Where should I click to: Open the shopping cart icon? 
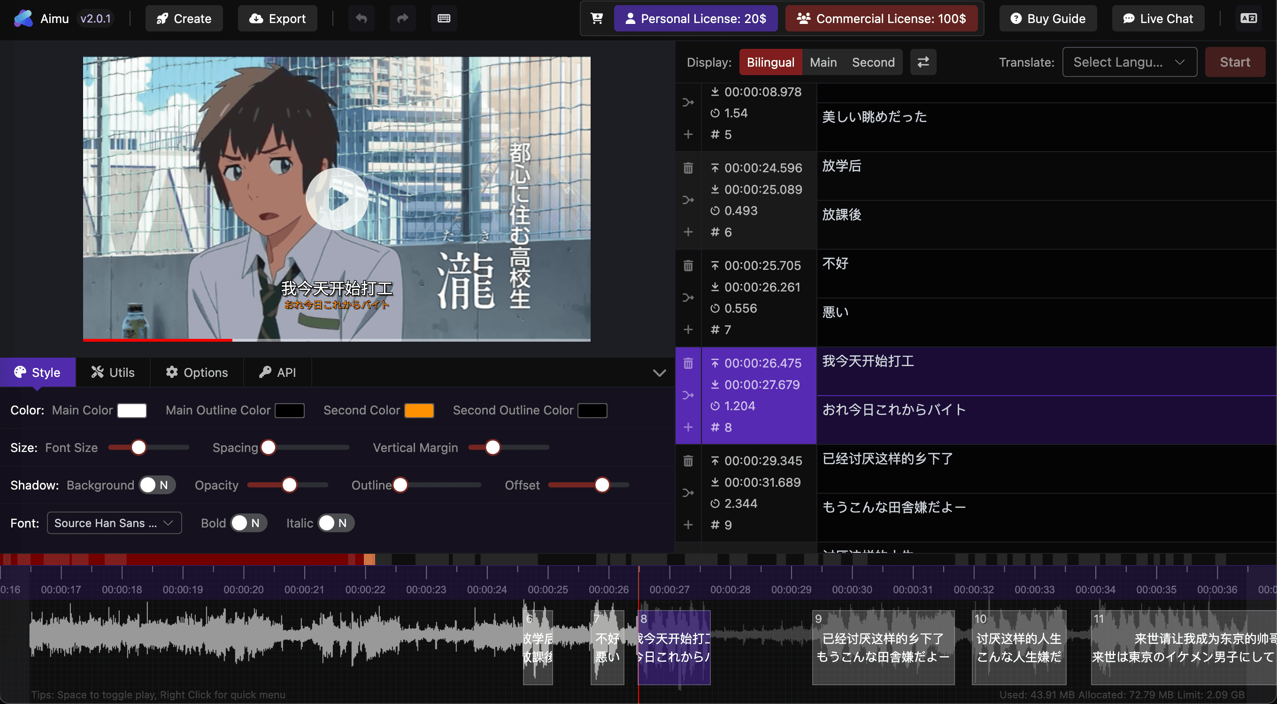tap(597, 19)
